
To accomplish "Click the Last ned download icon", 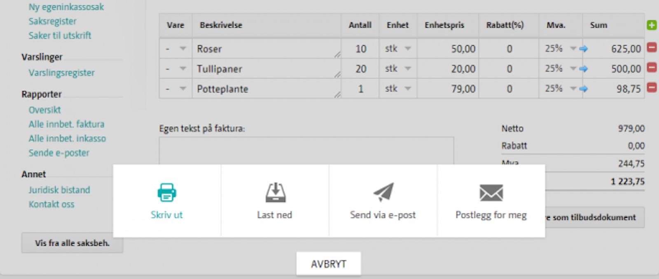I will pyautogui.click(x=275, y=192).
